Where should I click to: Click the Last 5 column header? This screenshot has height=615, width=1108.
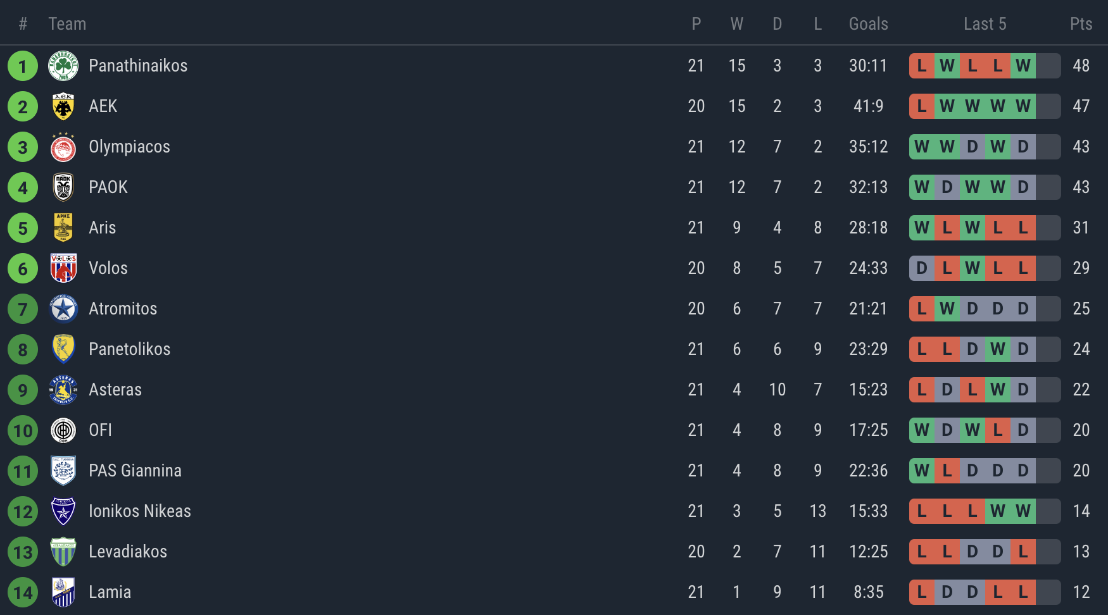985,24
